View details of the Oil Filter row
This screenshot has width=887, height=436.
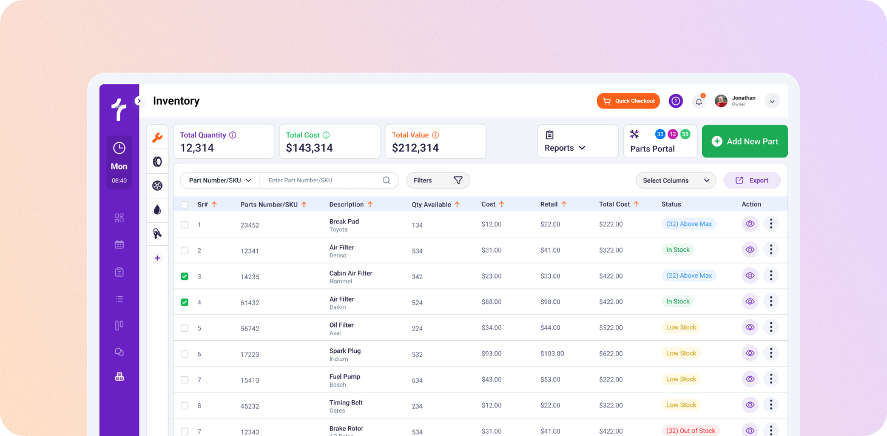(750, 327)
